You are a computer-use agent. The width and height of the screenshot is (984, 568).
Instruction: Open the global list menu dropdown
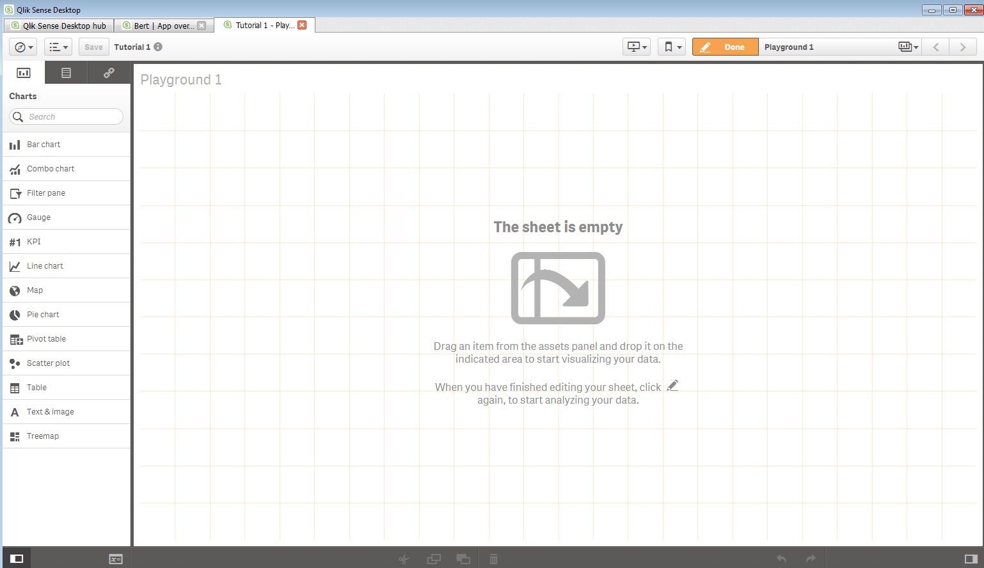pos(58,47)
